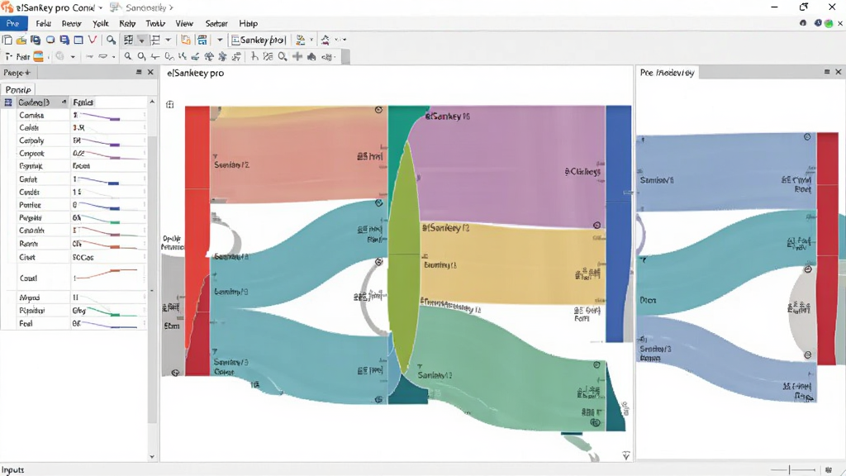Select the Pre /rladev/ey panel tab

click(x=667, y=73)
